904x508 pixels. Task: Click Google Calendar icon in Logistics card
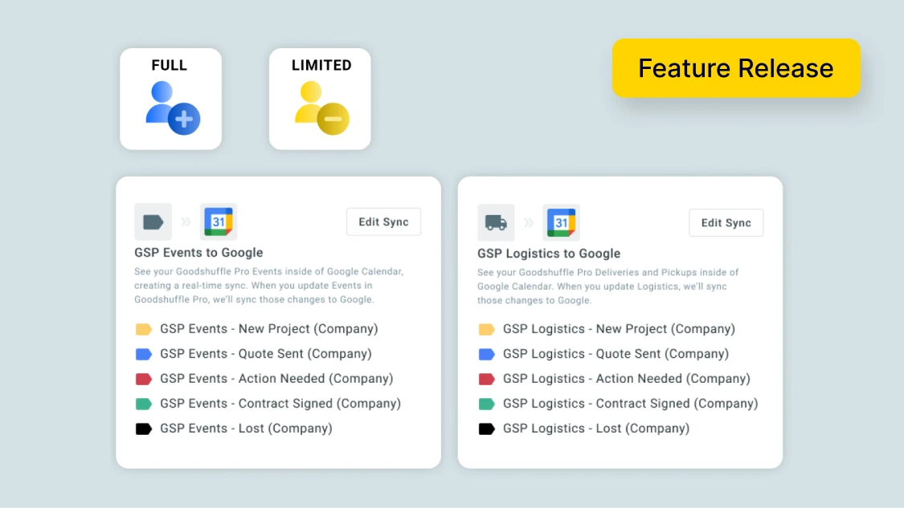(561, 222)
